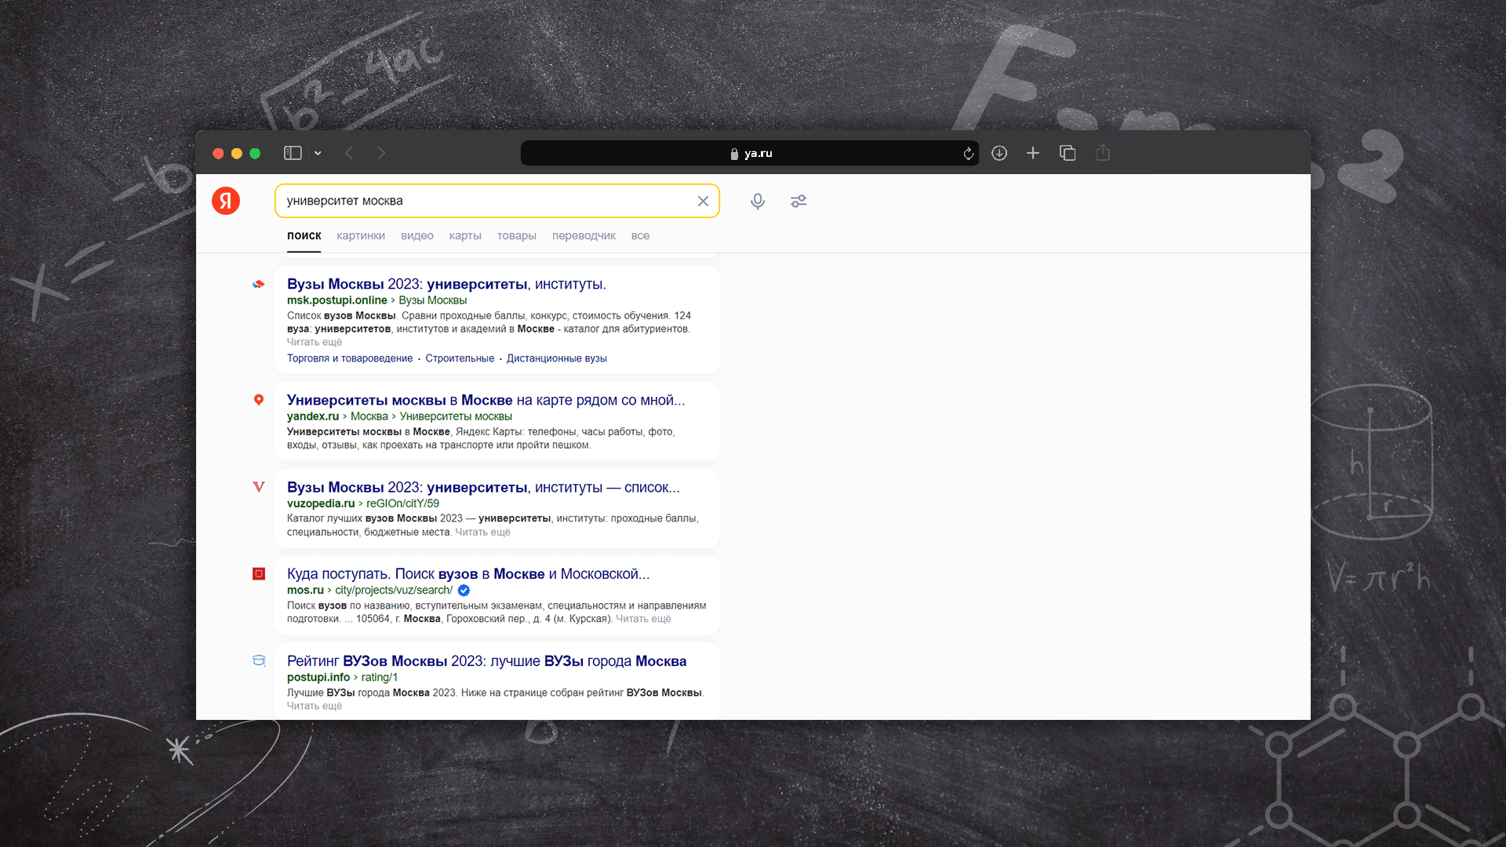Open the 'товары' tab

click(x=517, y=235)
